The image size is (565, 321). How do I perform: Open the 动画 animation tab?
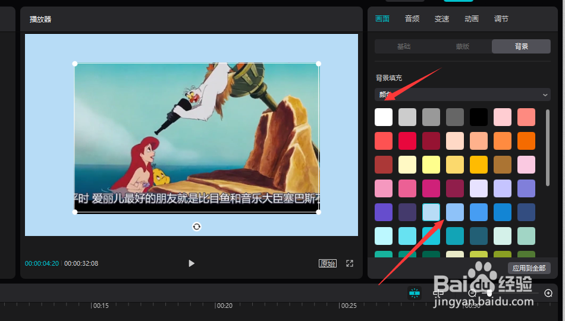coord(471,19)
